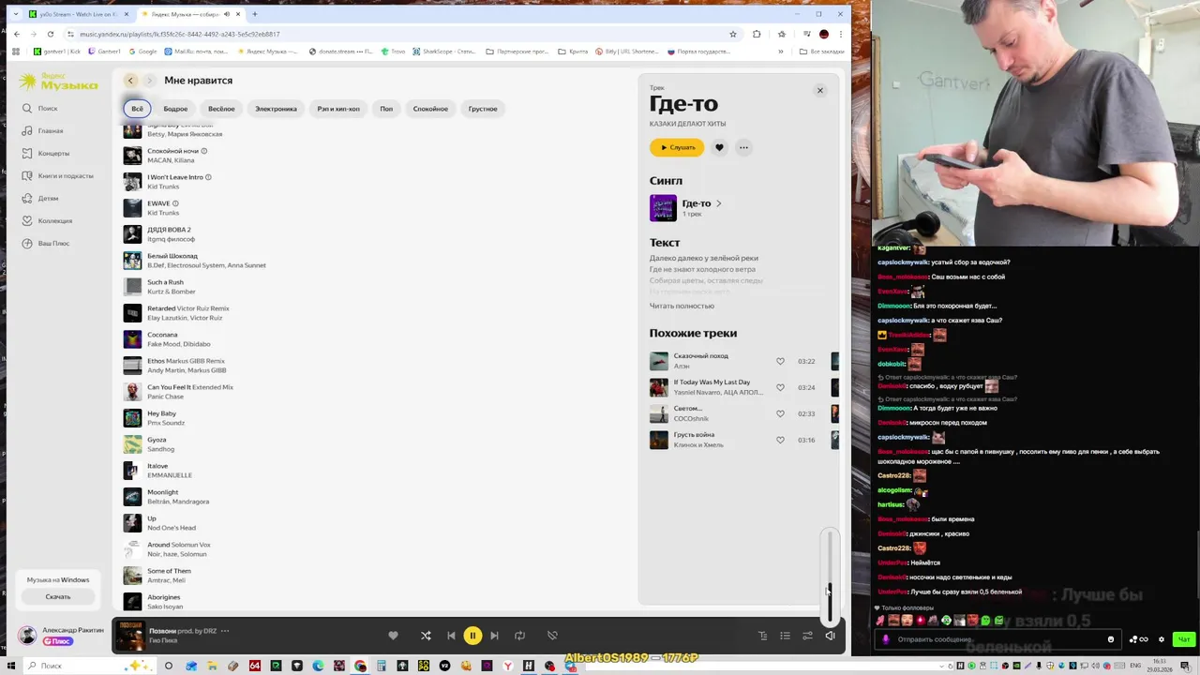Screen dimensions: 1200x675
Task: Select the Coconana track row
Action: coord(375,339)
